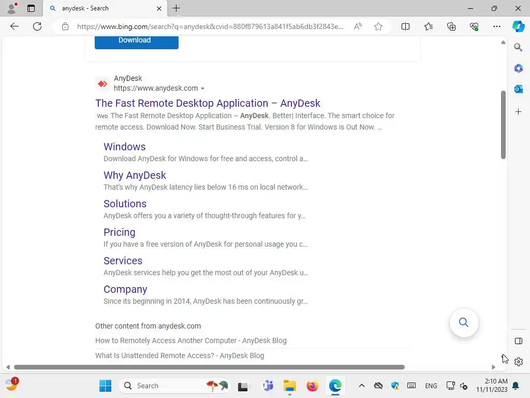Click the scroll right arrow
Image resolution: width=530 pixels, height=398 pixels.
pyautogui.click(x=493, y=367)
